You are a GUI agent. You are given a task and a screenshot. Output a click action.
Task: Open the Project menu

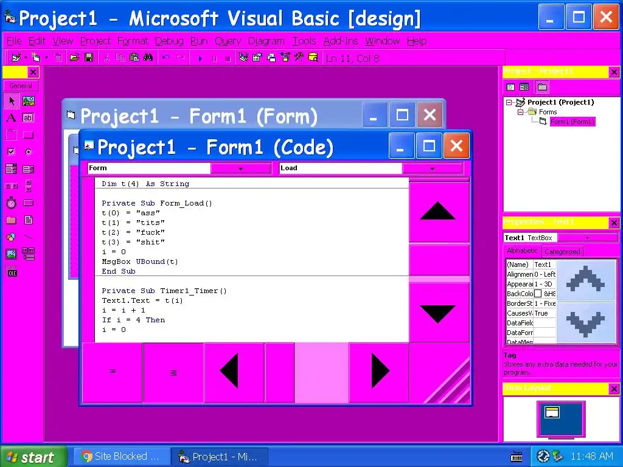96,41
